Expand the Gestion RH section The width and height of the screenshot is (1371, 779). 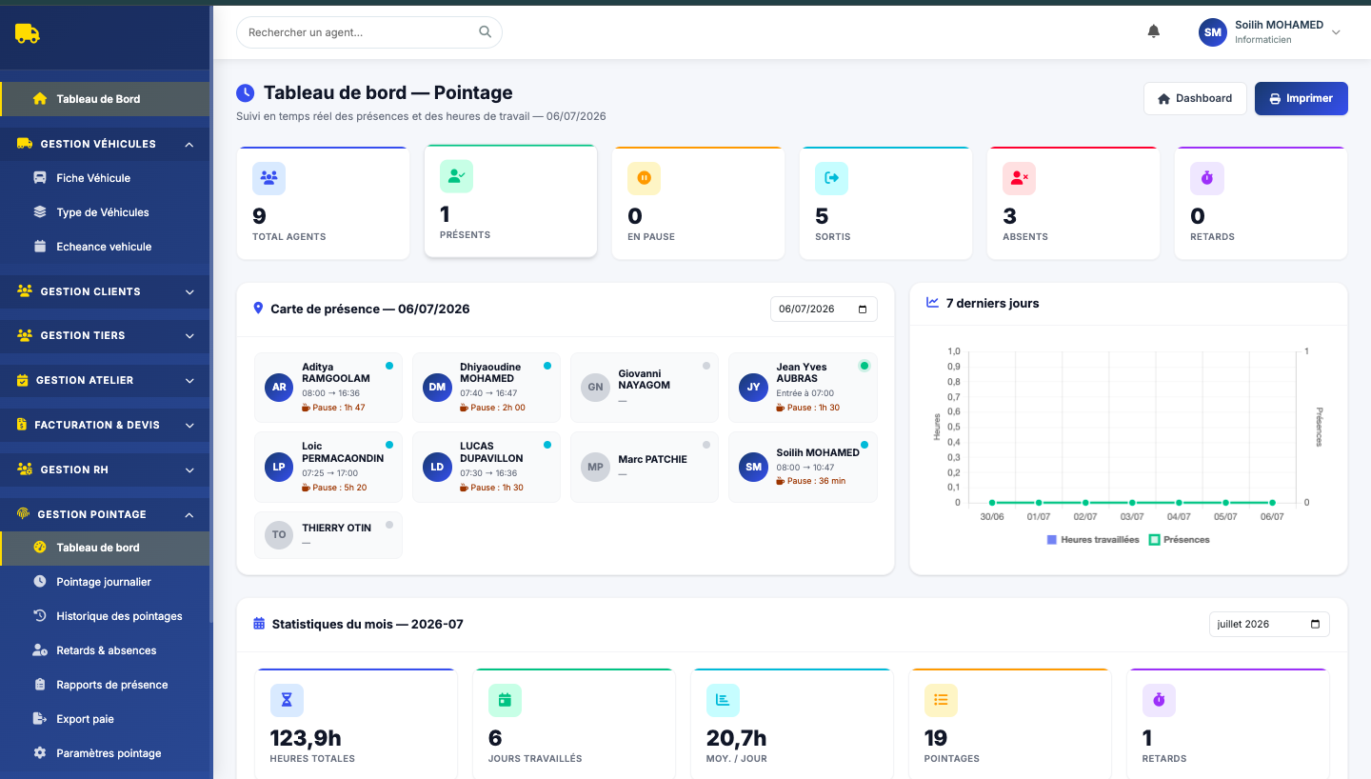click(105, 469)
